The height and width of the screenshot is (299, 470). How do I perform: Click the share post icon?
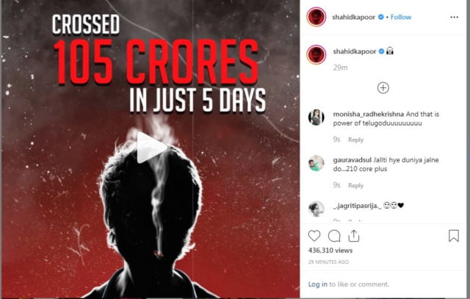pos(353,236)
